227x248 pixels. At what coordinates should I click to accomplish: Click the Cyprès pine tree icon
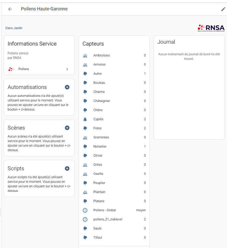85,119
